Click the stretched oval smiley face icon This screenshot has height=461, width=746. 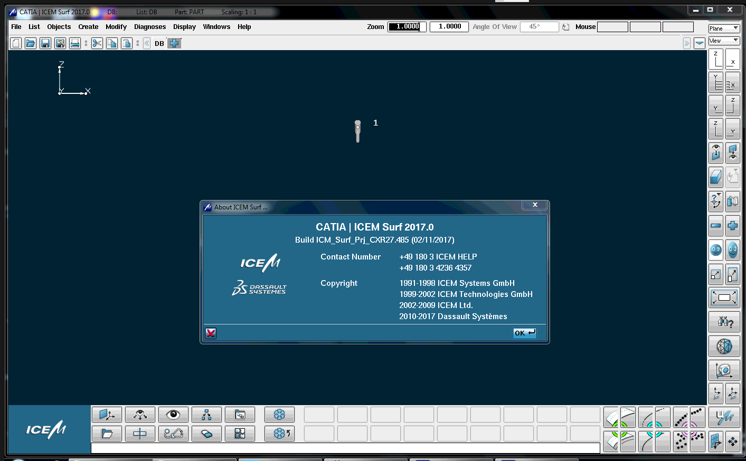(x=733, y=249)
